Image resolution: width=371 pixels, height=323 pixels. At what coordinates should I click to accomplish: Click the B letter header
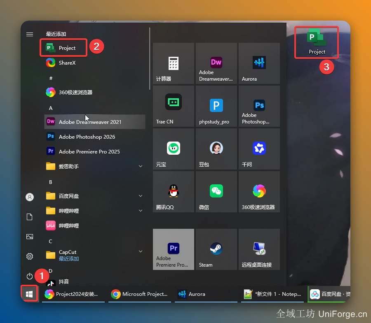click(50, 182)
